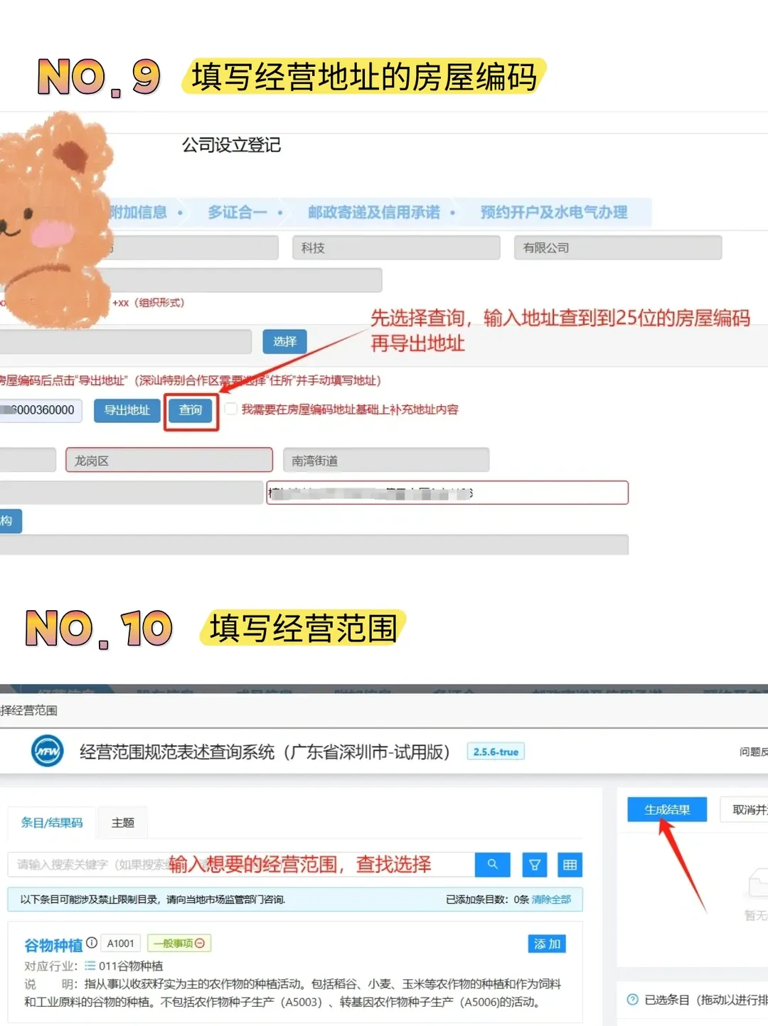The height and width of the screenshot is (1026, 768).
Task: Click the 导出地址 export button
Action: 127,410
